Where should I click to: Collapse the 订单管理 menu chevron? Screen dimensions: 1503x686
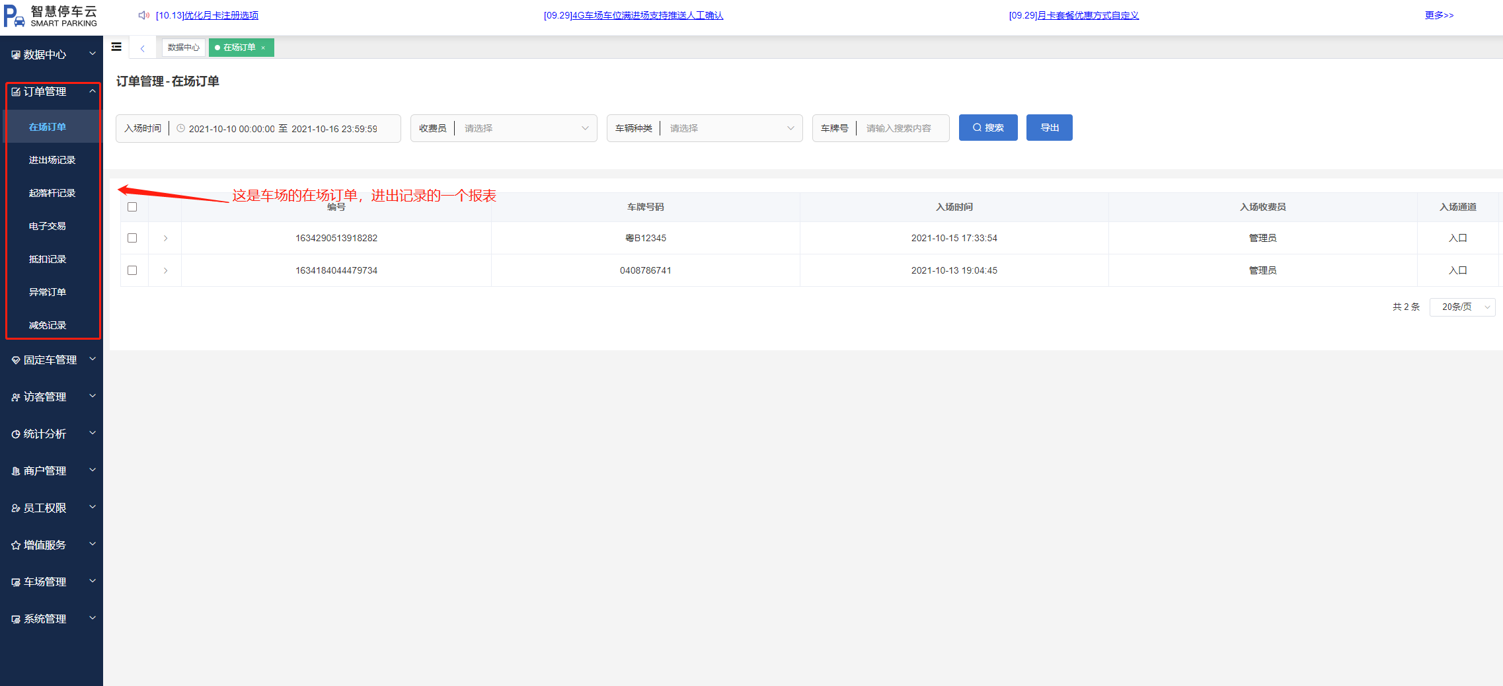[93, 91]
